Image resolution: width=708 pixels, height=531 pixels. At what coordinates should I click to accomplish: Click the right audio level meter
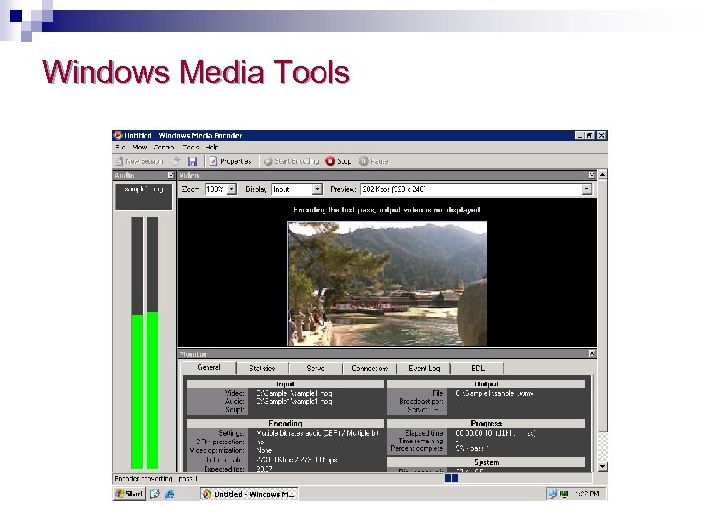(x=152, y=343)
